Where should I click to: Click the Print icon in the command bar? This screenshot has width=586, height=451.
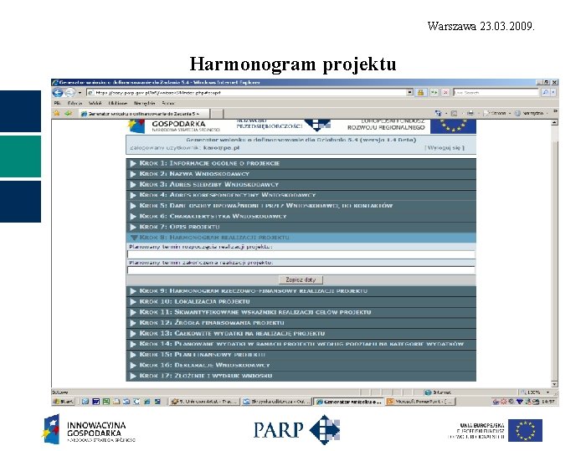click(x=470, y=113)
